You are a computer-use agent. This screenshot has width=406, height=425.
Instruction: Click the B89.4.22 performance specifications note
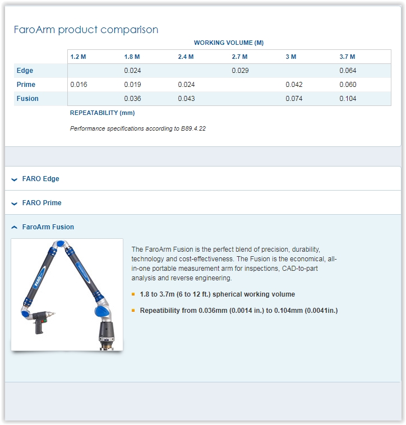[138, 128]
